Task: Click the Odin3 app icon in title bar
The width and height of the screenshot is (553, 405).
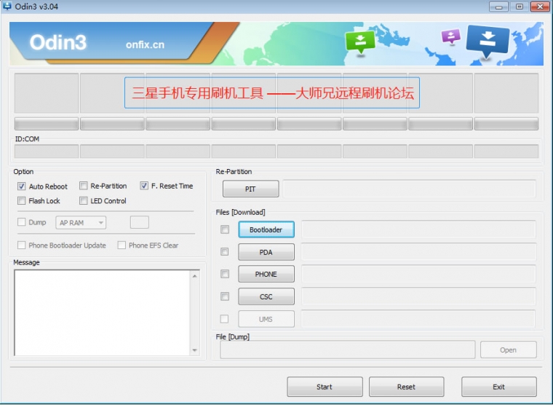Action: (x=7, y=7)
